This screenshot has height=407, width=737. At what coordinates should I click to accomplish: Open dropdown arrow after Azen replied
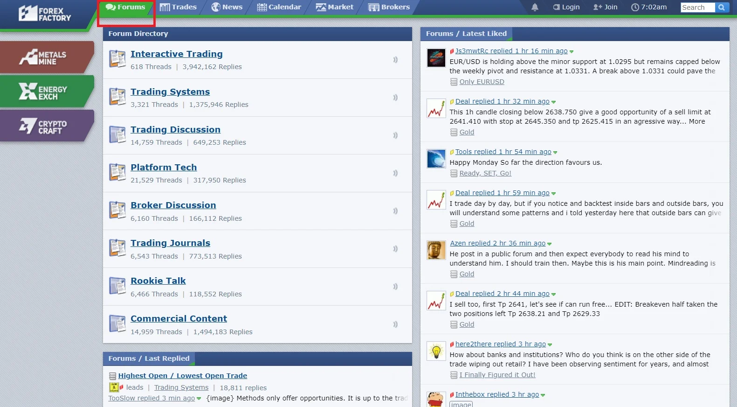pos(549,244)
